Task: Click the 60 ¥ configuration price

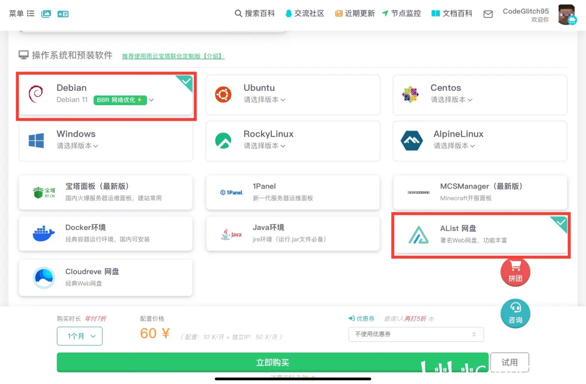Action: tap(155, 333)
